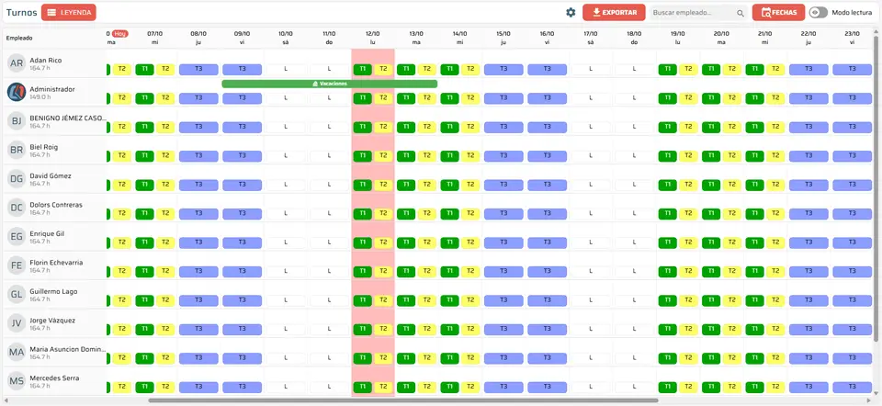Select the 09/10 viernes column header

click(x=242, y=38)
